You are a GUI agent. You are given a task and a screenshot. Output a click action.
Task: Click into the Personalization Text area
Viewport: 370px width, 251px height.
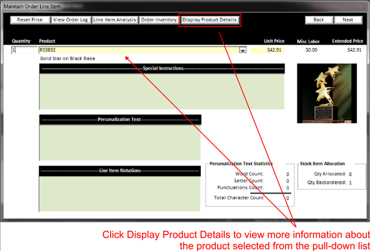click(120, 142)
